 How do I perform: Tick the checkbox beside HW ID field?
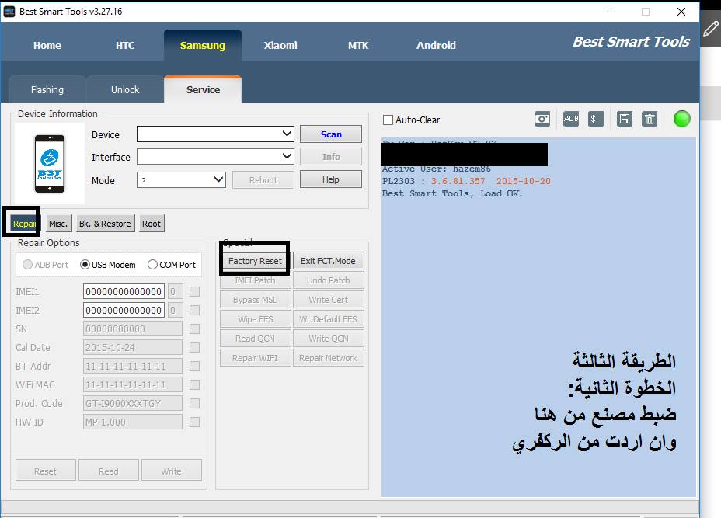[x=194, y=422]
